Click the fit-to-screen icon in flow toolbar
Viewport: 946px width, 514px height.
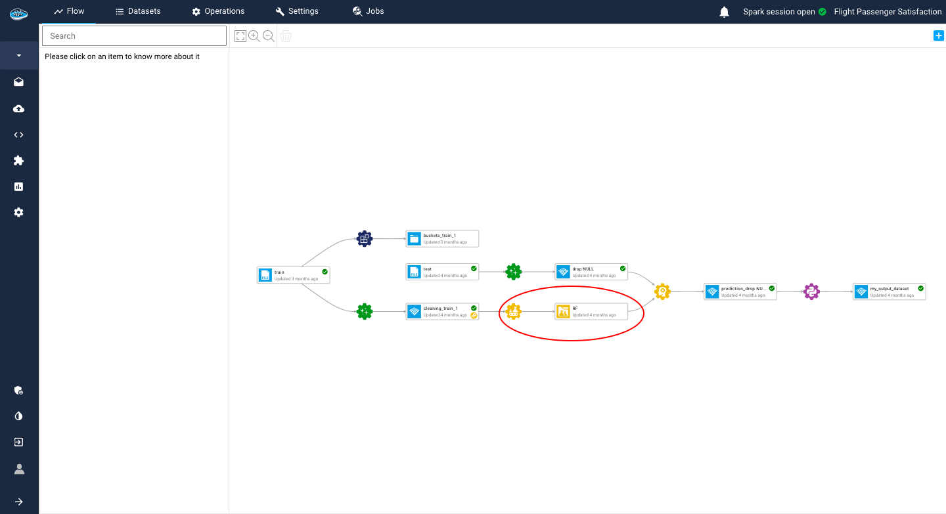(x=240, y=36)
